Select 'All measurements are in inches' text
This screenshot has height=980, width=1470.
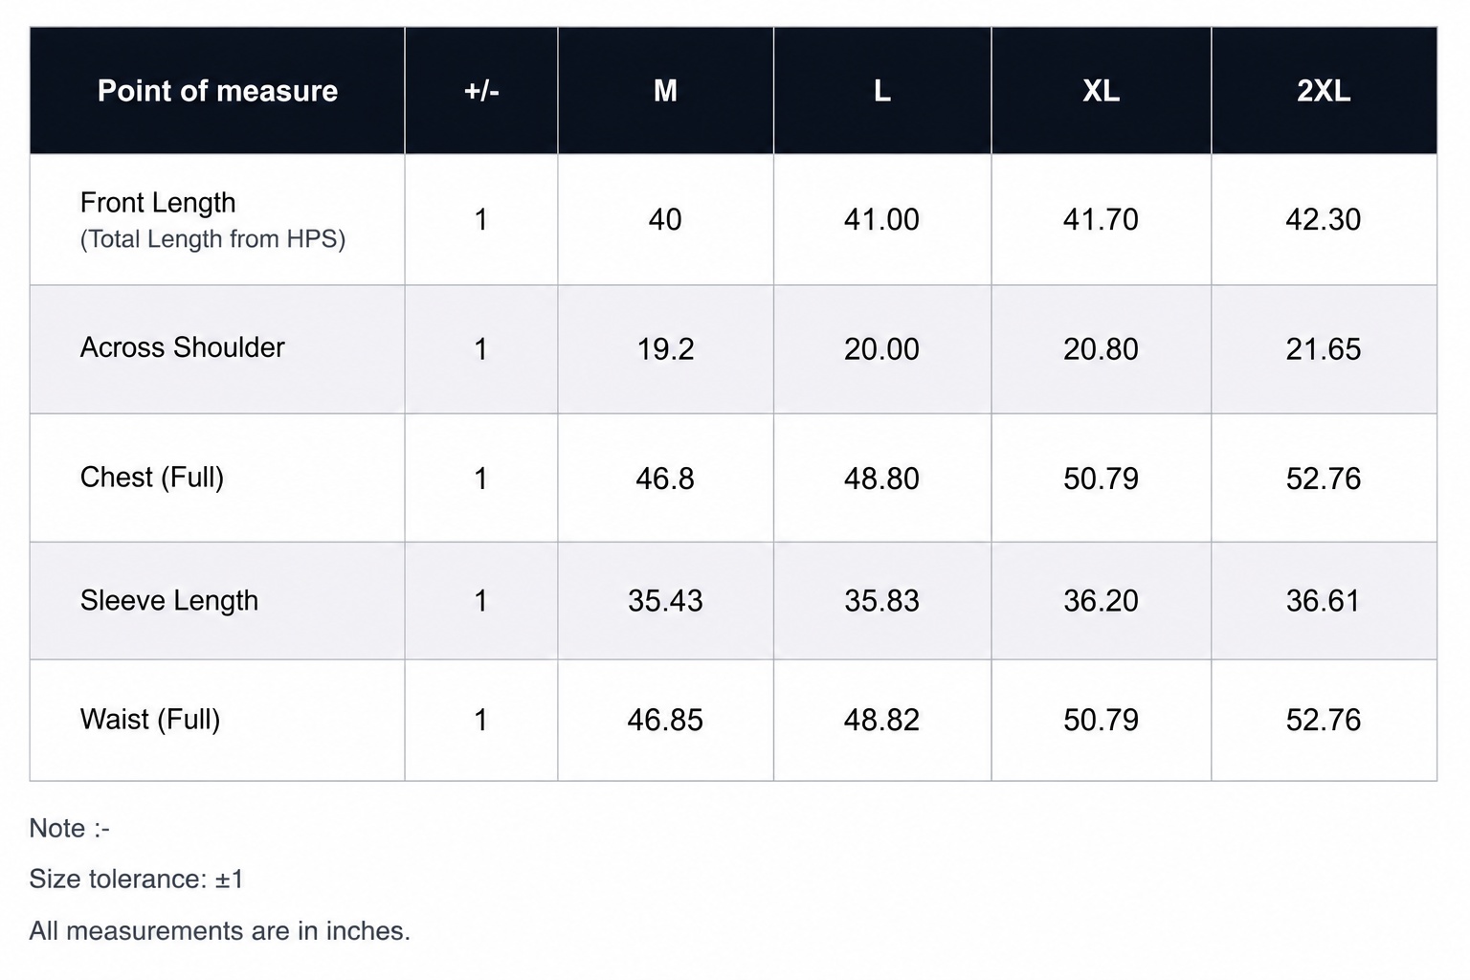pyautogui.click(x=220, y=930)
